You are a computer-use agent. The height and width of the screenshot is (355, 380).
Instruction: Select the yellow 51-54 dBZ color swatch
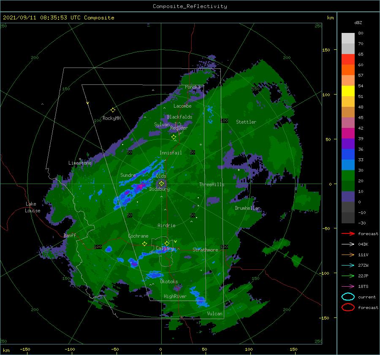pyautogui.click(x=348, y=91)
